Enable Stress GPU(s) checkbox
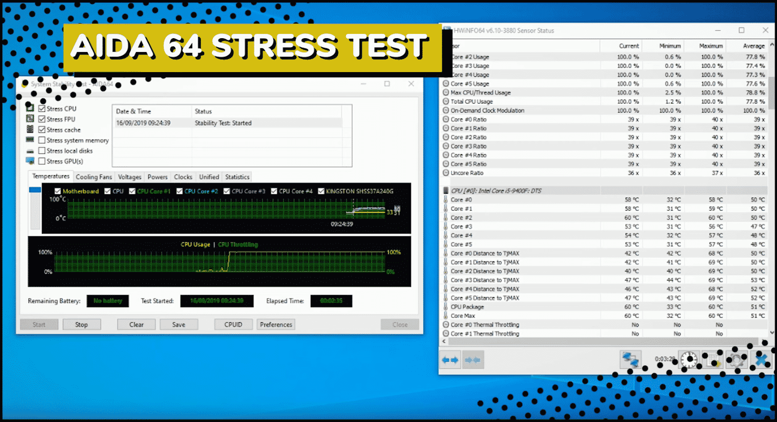Image resolution: width=777 pixels, height=422 pixels. 42,161
